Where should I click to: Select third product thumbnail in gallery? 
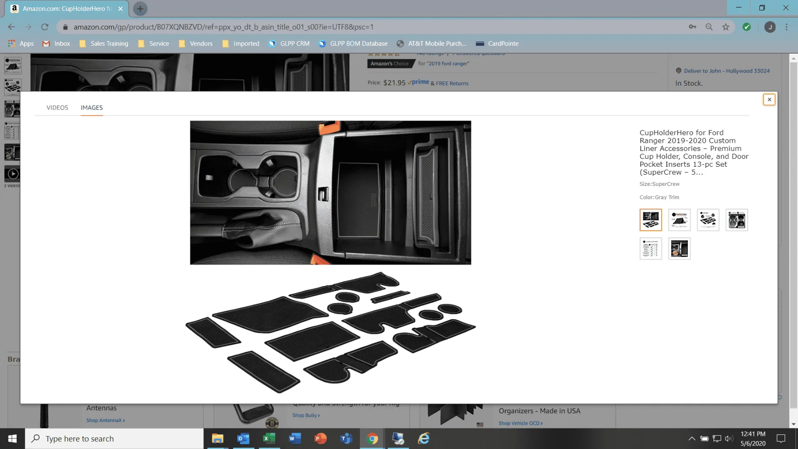[x=708, y=220]
